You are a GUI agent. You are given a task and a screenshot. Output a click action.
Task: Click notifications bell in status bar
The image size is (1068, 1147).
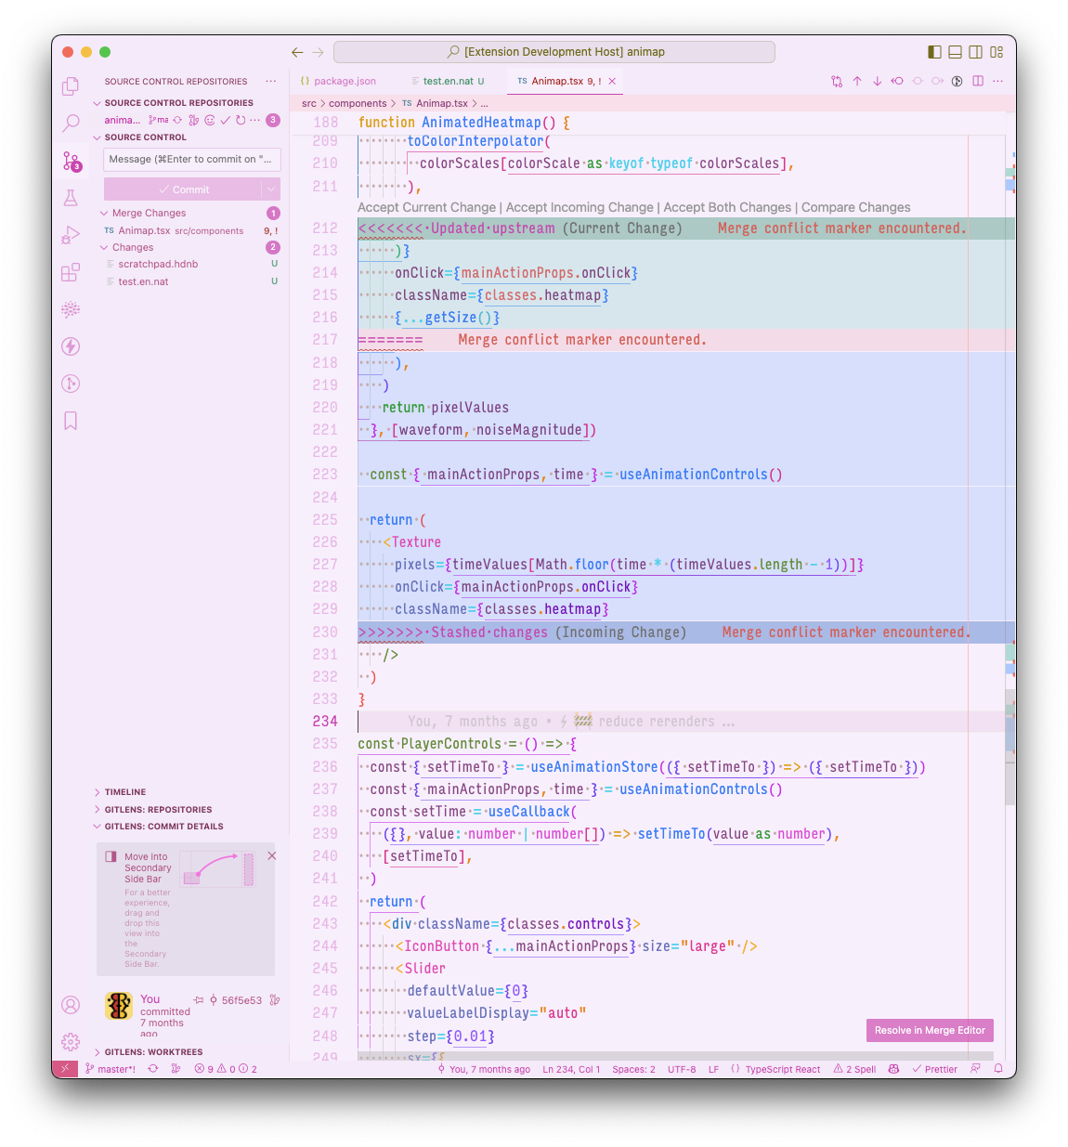point(998,1069)
